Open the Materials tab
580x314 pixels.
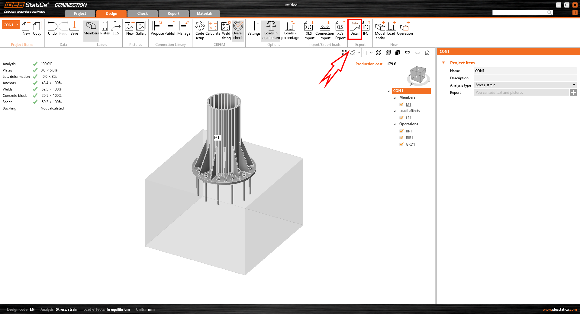[x=205, y=14]
